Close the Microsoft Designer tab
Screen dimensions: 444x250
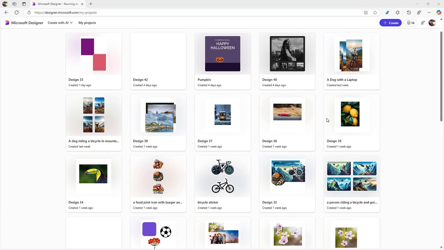[82, 4]
